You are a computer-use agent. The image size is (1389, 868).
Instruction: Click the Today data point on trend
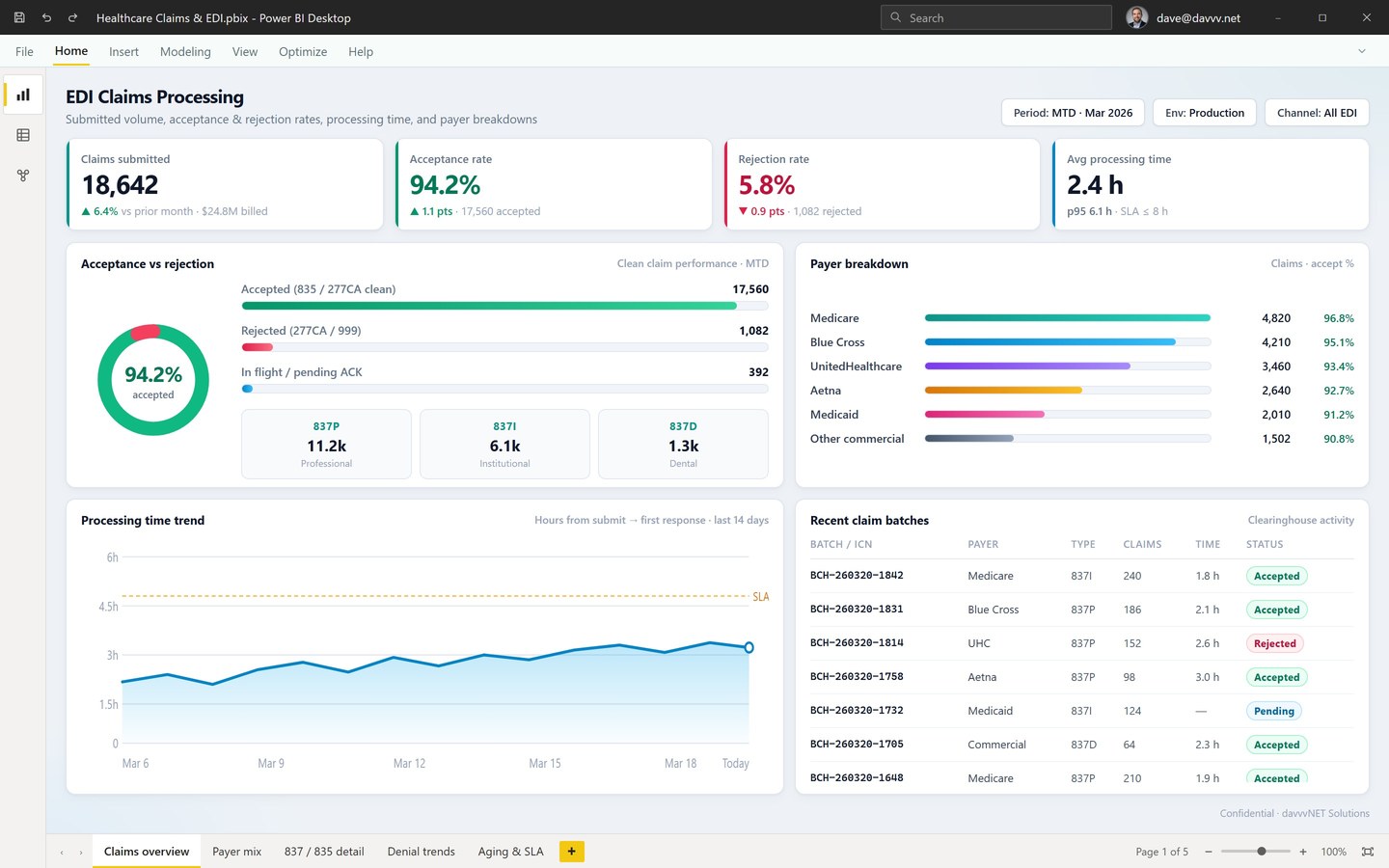(x=749, y=647)
